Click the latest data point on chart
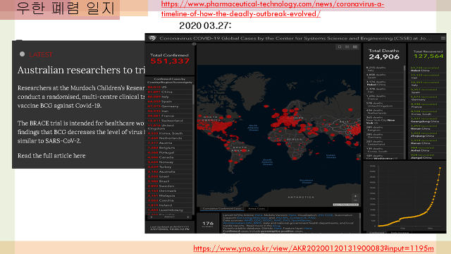 [x=440, y=168]
